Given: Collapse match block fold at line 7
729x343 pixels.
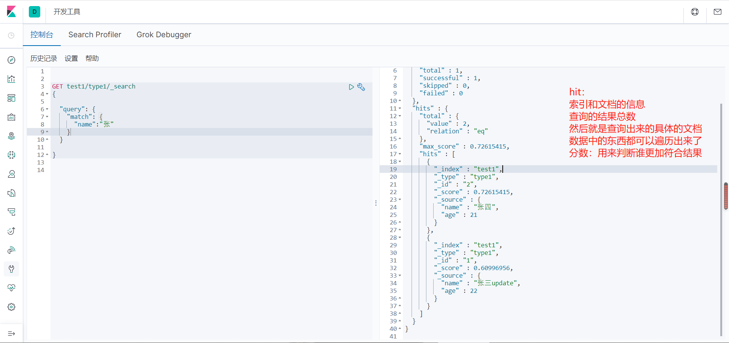Looking at the screenshot, I should tap(47, 117).
